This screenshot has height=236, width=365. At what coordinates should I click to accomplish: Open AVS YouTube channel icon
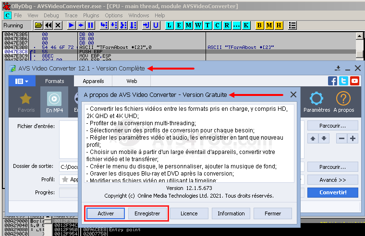354,81
